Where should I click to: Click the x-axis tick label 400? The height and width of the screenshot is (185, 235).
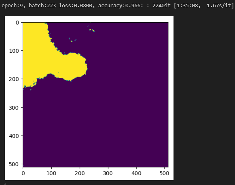(x=136, y=173)
